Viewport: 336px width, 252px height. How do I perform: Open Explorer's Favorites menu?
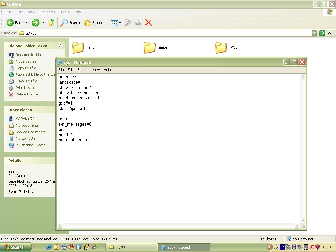click(48, 12)
